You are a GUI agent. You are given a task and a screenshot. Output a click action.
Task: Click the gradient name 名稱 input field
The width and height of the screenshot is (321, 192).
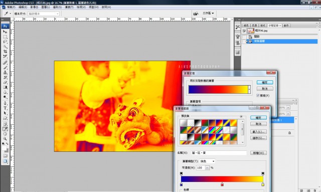point(219,153)
